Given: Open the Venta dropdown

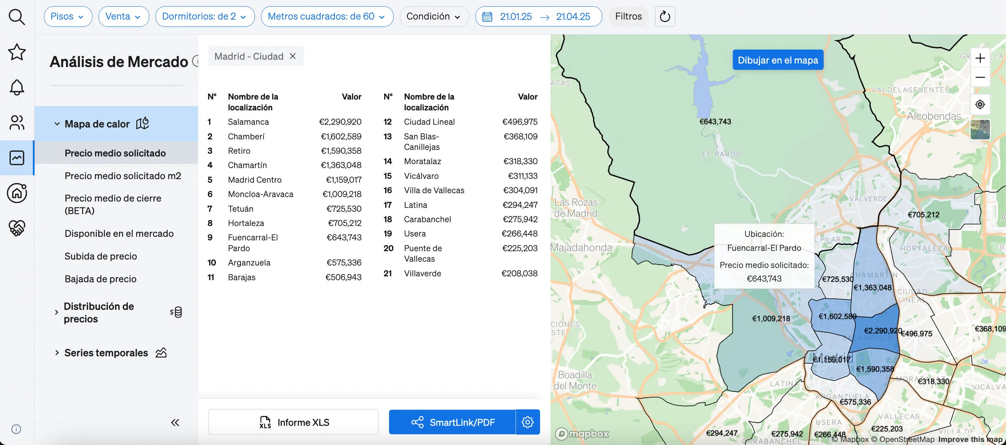Looking at the screenshot, I should click(123, 16).
